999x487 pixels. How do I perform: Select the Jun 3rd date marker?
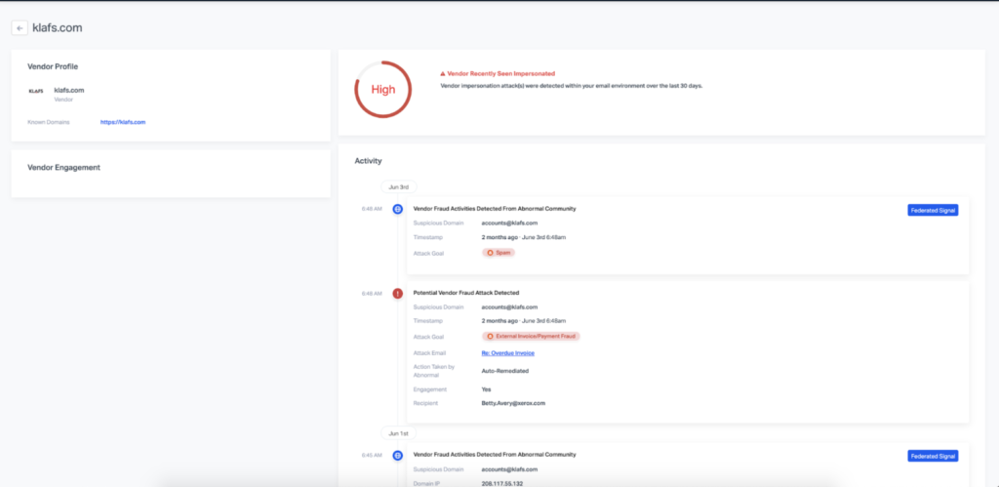(x=399, y=186)
